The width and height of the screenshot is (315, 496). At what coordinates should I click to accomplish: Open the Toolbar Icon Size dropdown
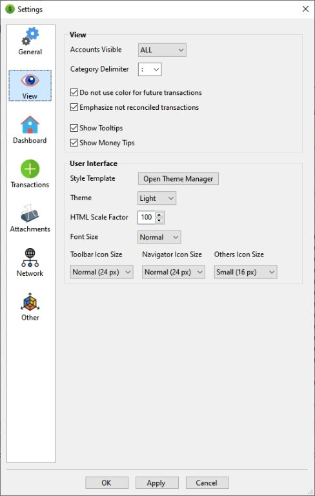(x=101, y=272)
